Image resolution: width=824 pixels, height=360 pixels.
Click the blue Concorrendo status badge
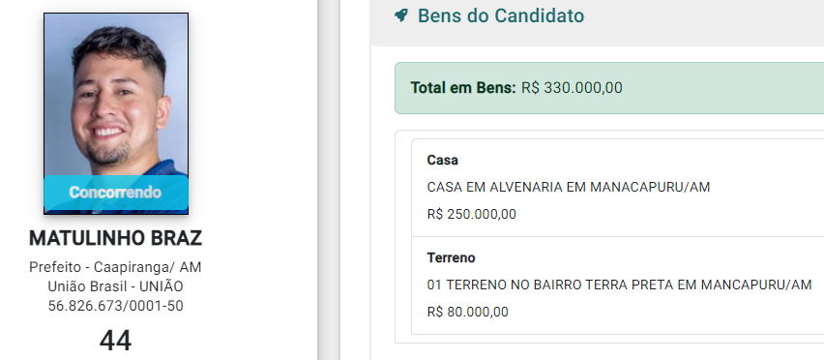coord(116,193)
